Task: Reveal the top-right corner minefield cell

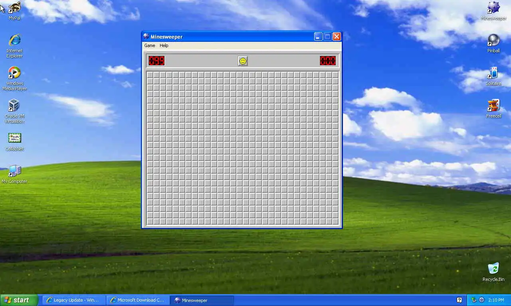Action: (335, 75)
